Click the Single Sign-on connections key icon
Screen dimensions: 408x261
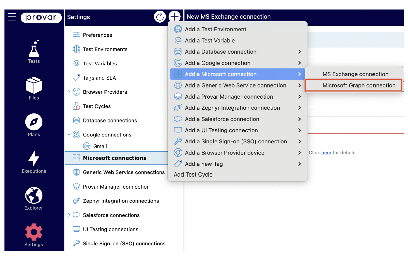pyautogui.click(x=76, y=243)
